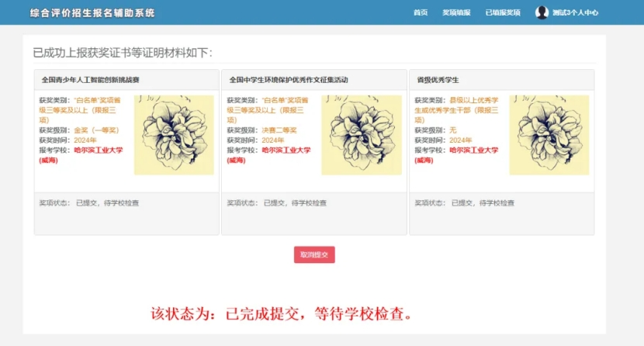
Task: Open certificate image for 人工智能创新挑战赛 award
Action: point(174,135)
